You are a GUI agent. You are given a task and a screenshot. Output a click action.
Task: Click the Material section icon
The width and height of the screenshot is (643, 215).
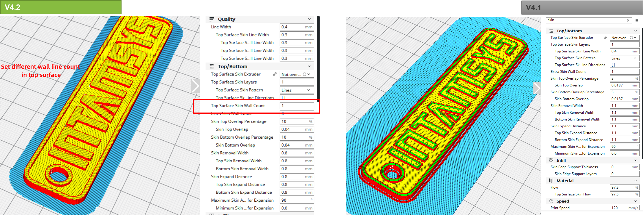[551, 181]
